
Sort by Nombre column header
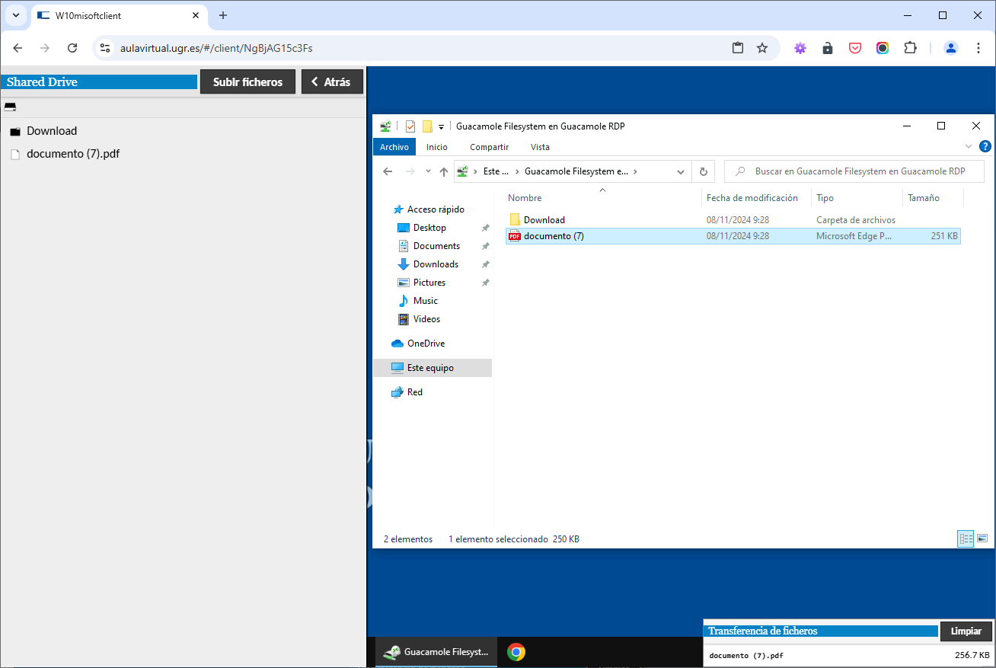[x=525, y=198]
